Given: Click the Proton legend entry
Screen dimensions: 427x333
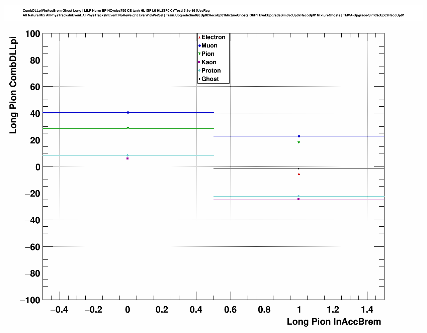Looking at the screenshot, I should (x=209, y=71).
